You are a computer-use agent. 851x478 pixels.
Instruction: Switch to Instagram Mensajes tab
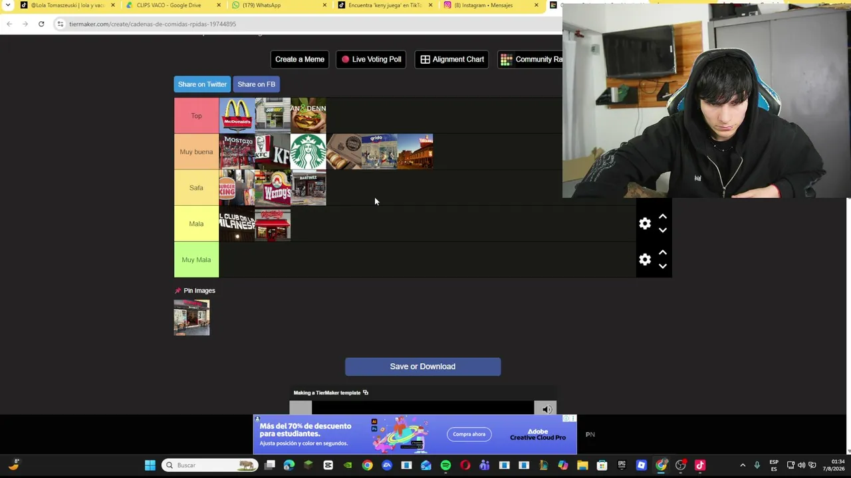coord(491,5)
